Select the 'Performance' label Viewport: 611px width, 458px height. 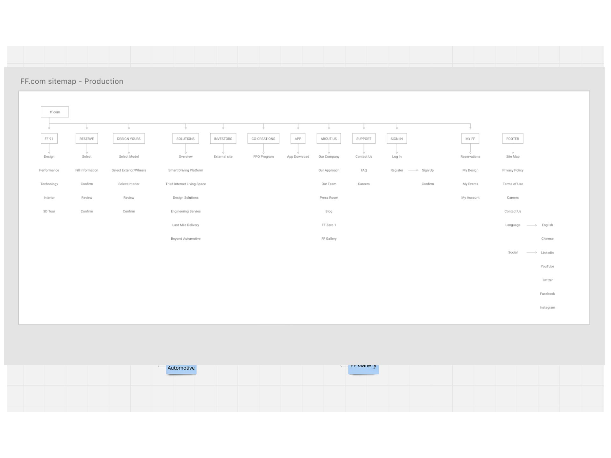(x=49, y=170)
